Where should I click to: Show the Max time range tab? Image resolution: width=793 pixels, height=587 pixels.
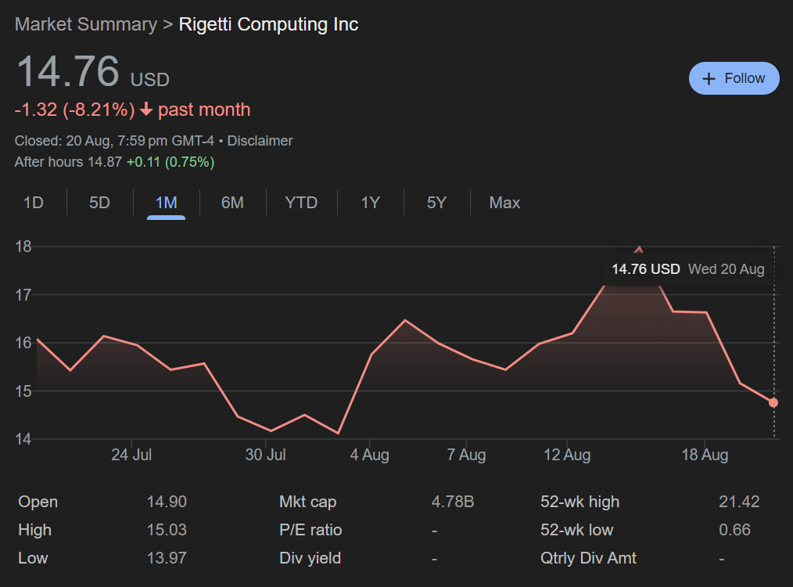coord(504,203)
